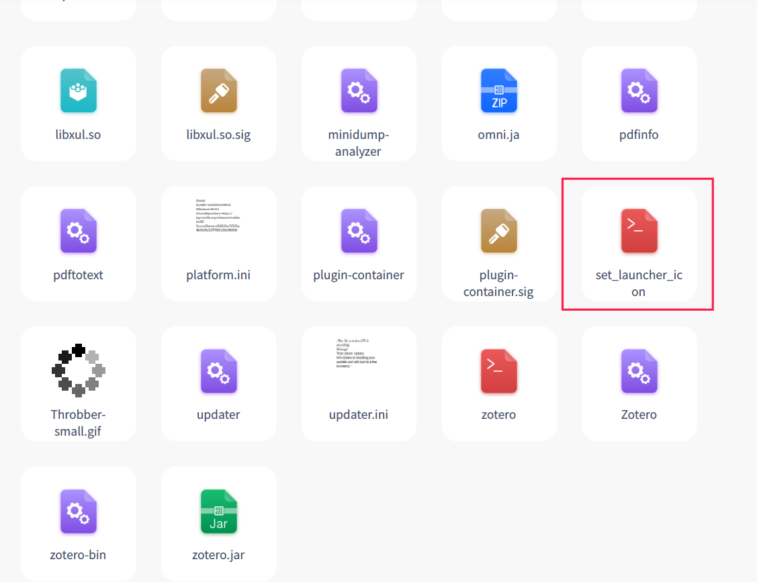757x582 pixels.
Task: Click the plugin-container name label
Action: (x=359, y=275)
